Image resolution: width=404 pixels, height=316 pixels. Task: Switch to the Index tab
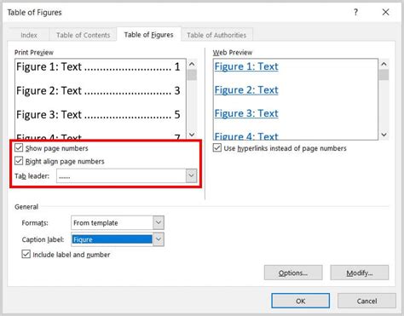pyautogui.click(x=29, y=35)
